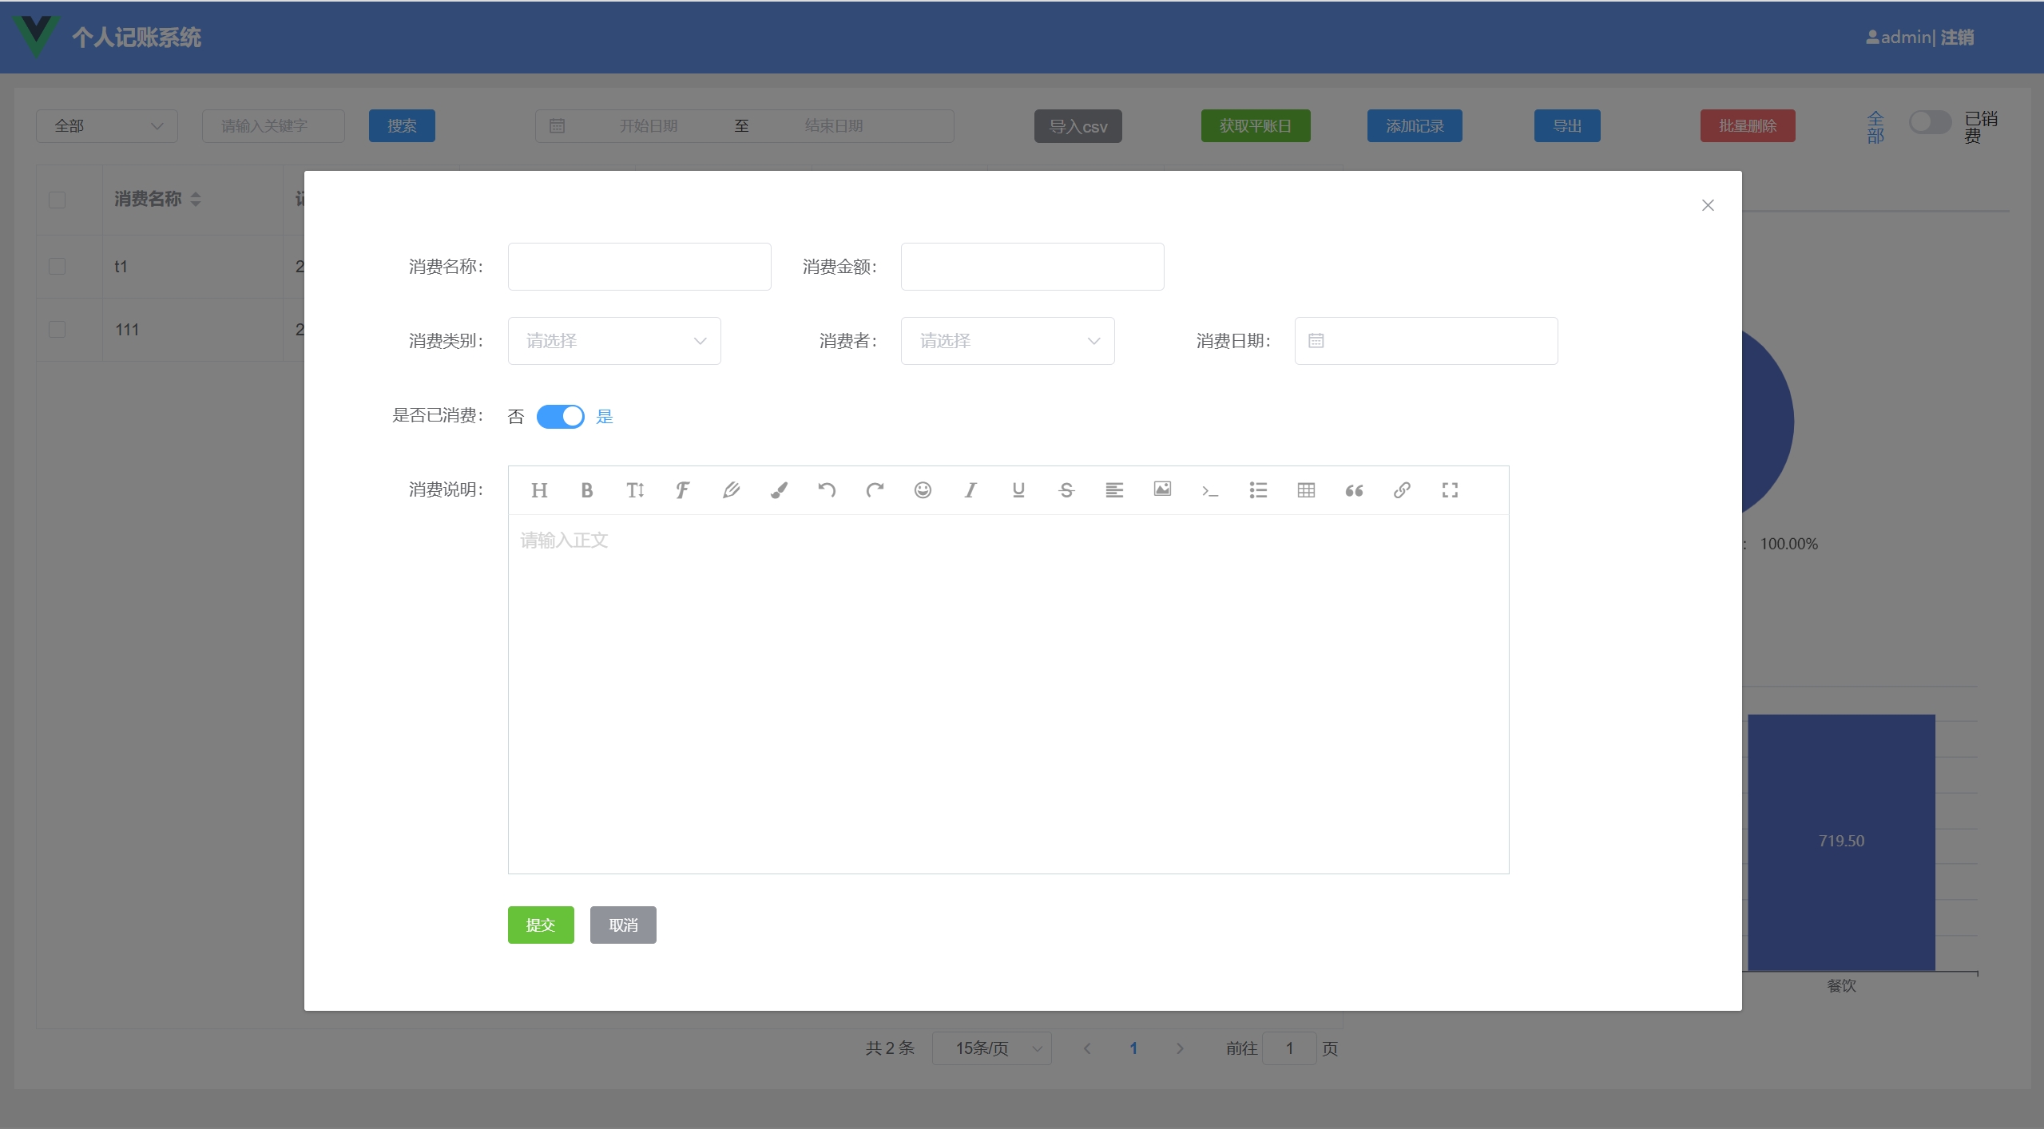Close the dialog with the X icon

[1708, 205]
